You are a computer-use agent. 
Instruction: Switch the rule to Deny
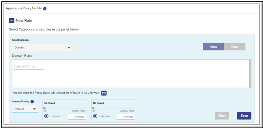[x=235, y=47]
